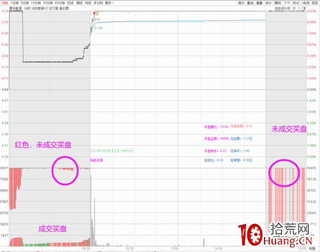Click the 总金额: 1.17亿 readout

click(241, 138)
